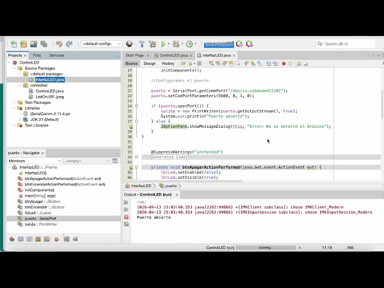Viewport: 384px width, 288px height.
Task: Open the Start Page tab
Action: (134, 55)
